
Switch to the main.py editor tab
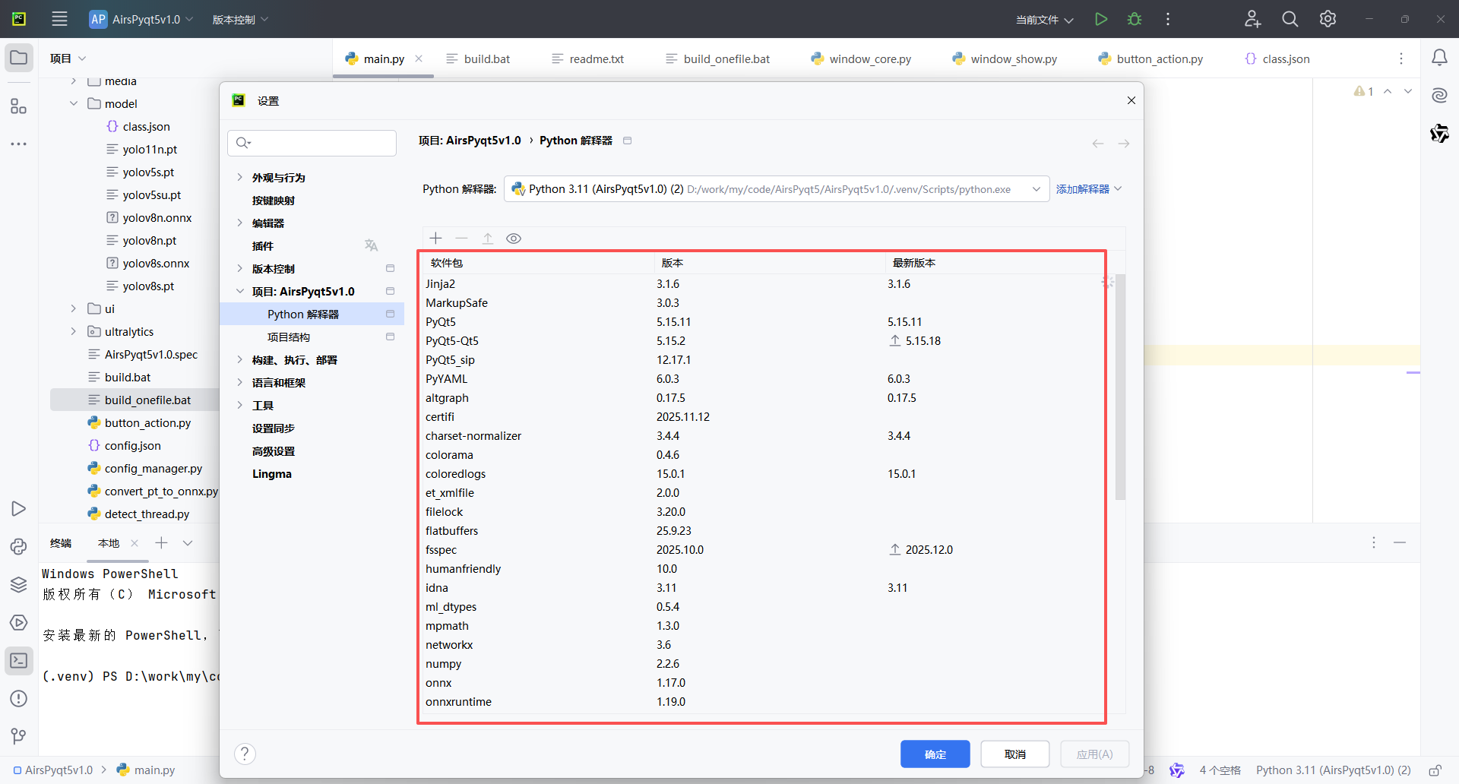(x=384, y=58)
